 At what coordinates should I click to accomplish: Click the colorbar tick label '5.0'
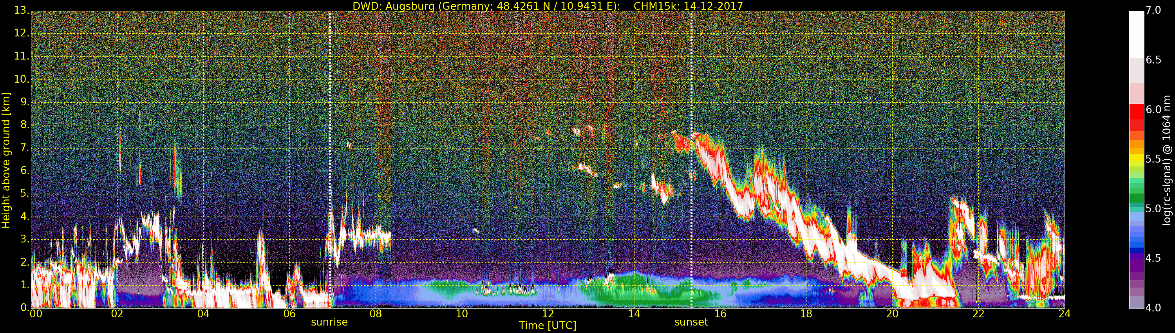coord(1153,209)
